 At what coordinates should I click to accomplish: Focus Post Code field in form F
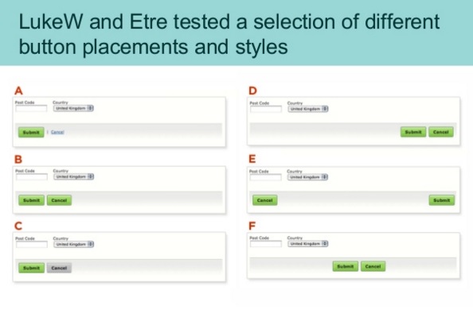(266, 244)
